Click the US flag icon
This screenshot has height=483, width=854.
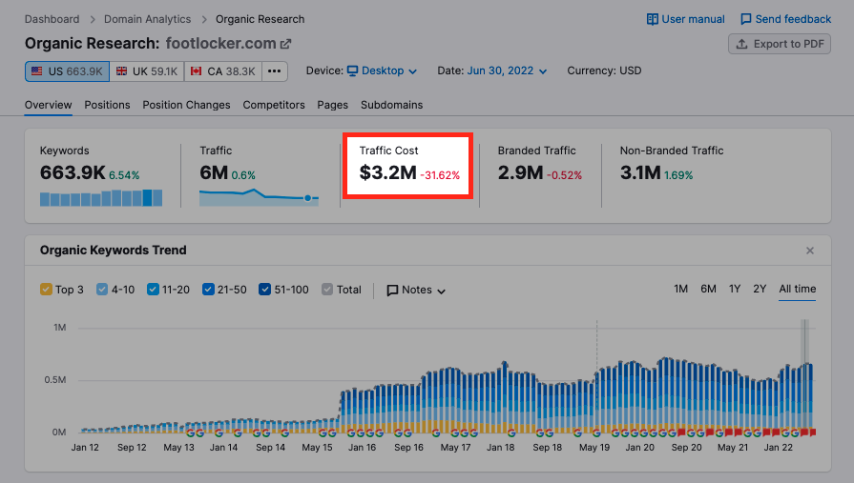(37, 71)
